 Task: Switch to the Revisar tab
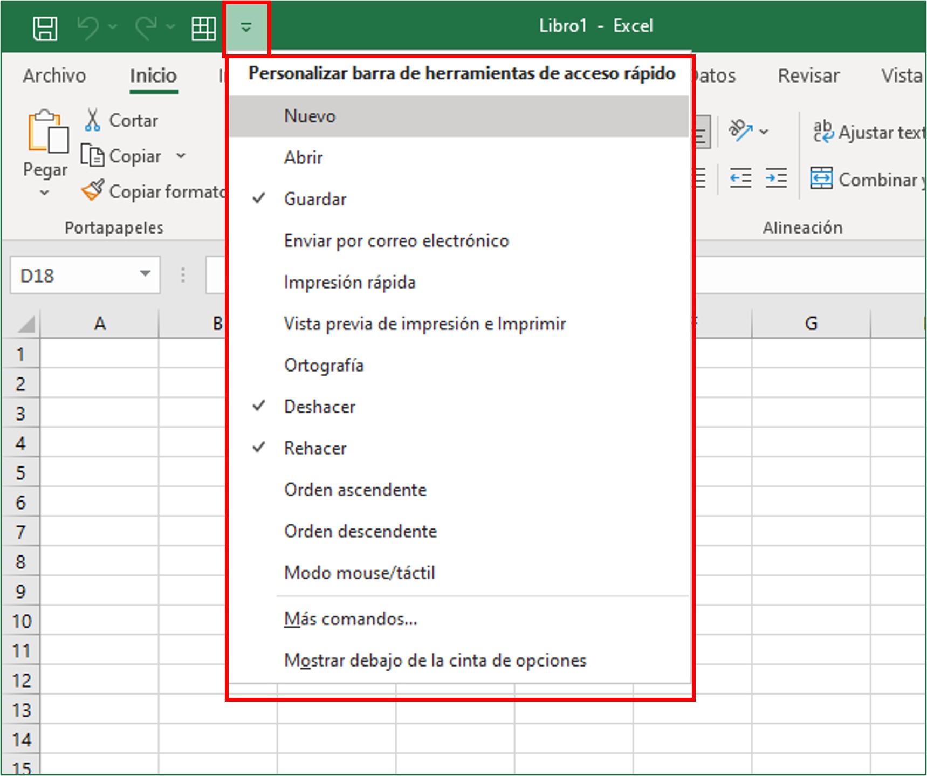point(807,75)
